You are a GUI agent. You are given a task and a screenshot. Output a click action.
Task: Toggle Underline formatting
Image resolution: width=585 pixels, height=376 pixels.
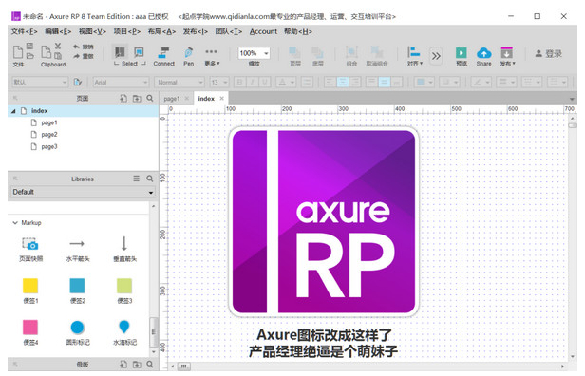coord(265,82)
